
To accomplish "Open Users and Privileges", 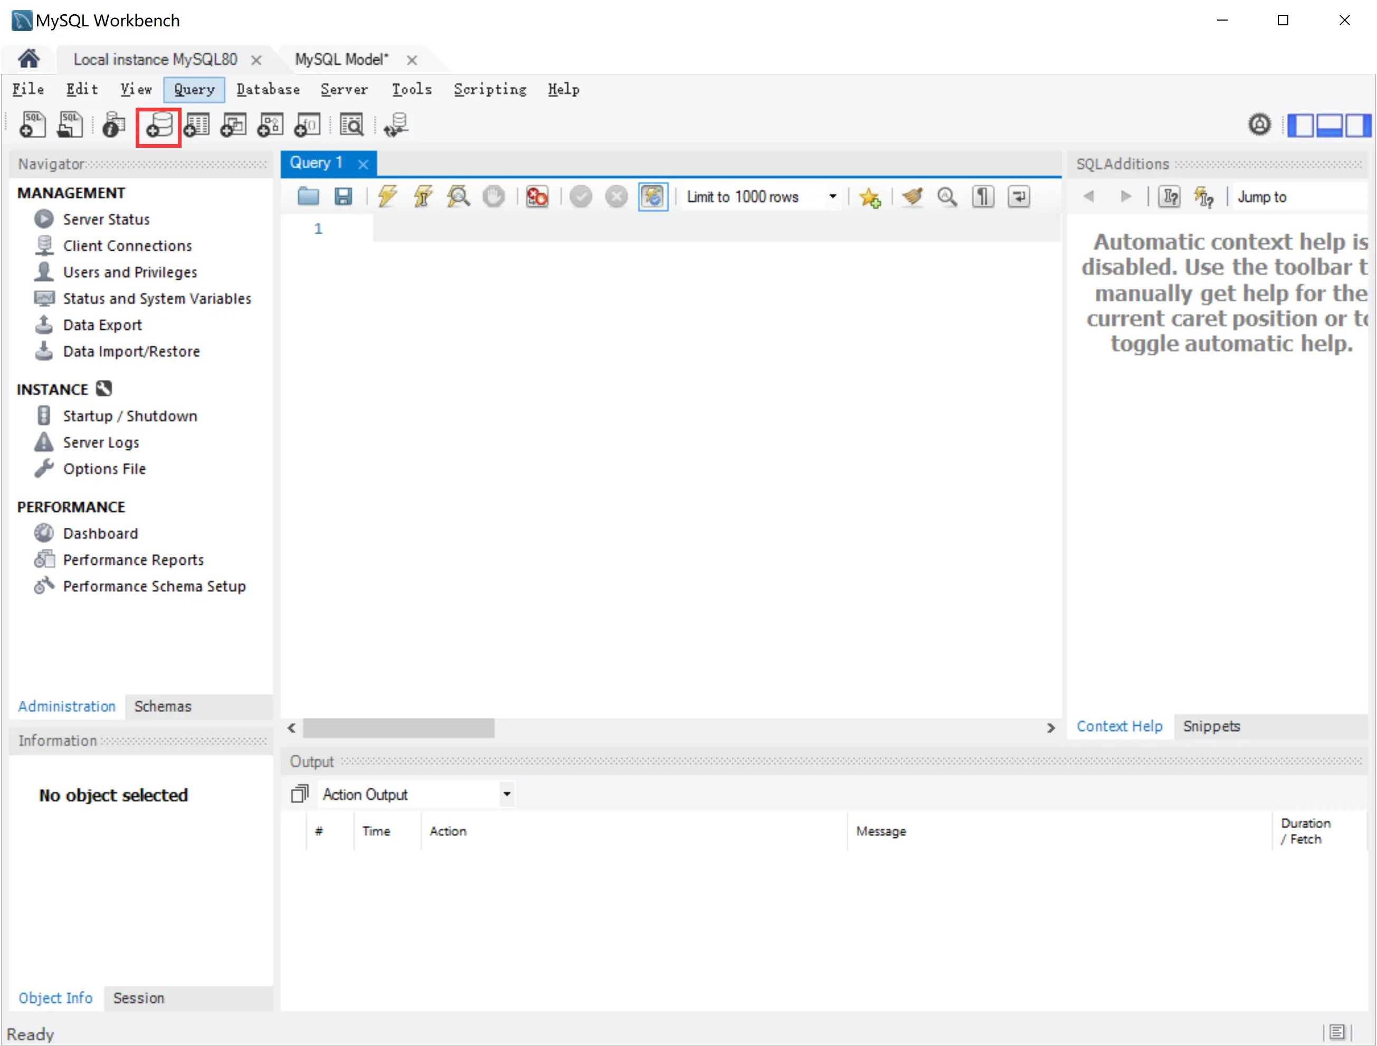I will click(129, 273).
